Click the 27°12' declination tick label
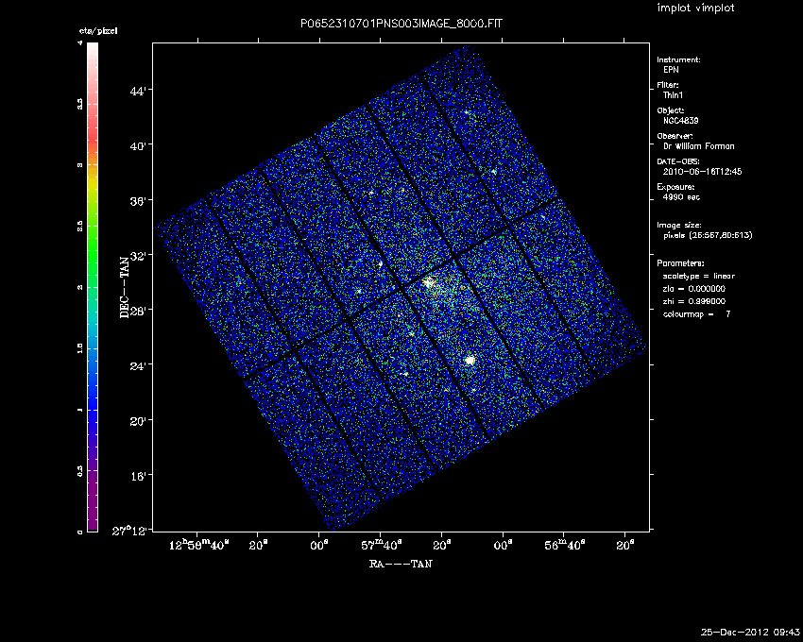Screen dimensions: 803x642 pos(129,531)
